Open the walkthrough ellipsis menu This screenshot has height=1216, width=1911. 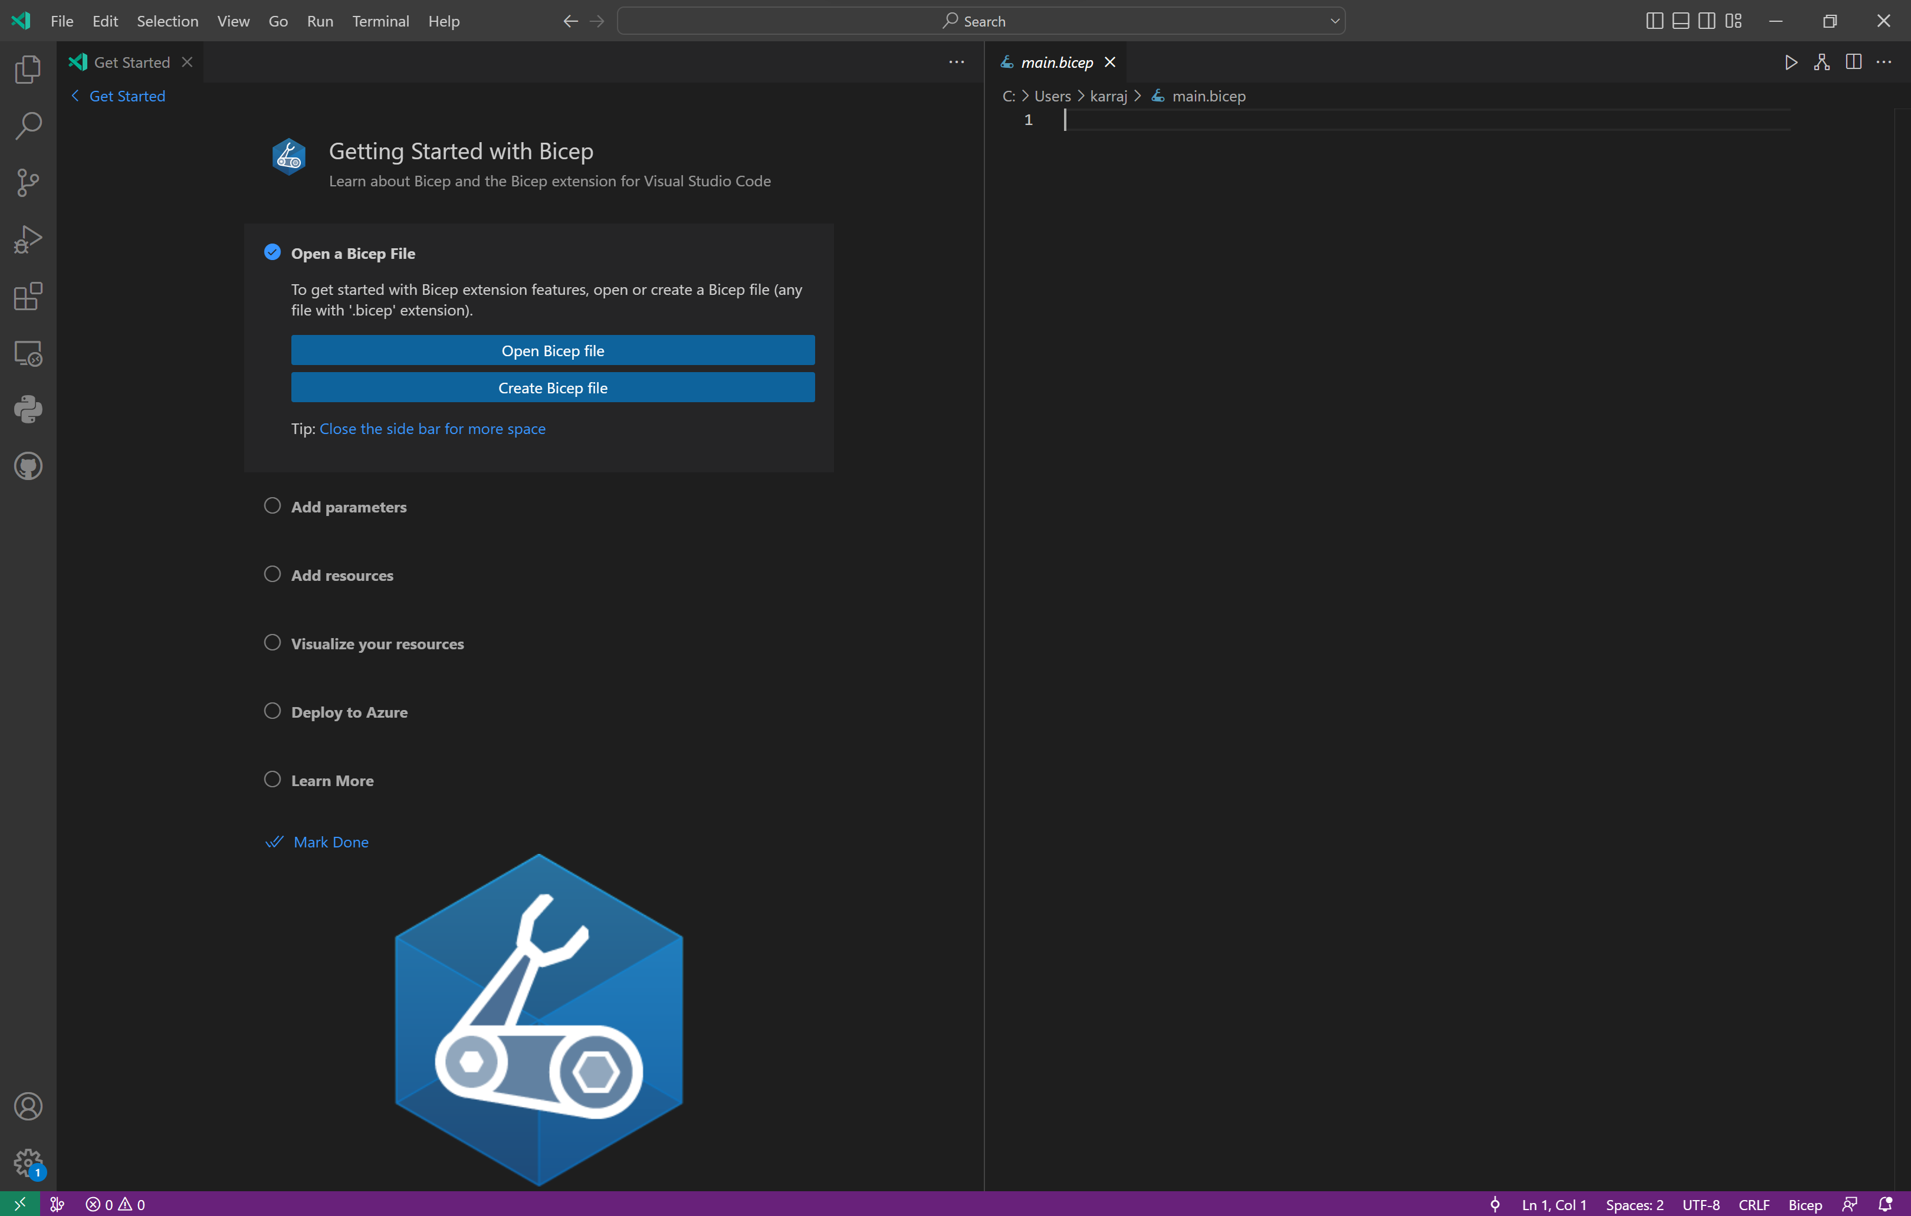pos(956,62)
